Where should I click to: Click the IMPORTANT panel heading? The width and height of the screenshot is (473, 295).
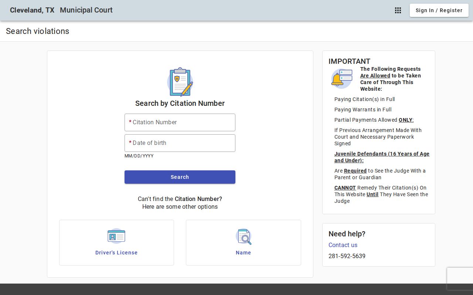click(x=349, y=61)
